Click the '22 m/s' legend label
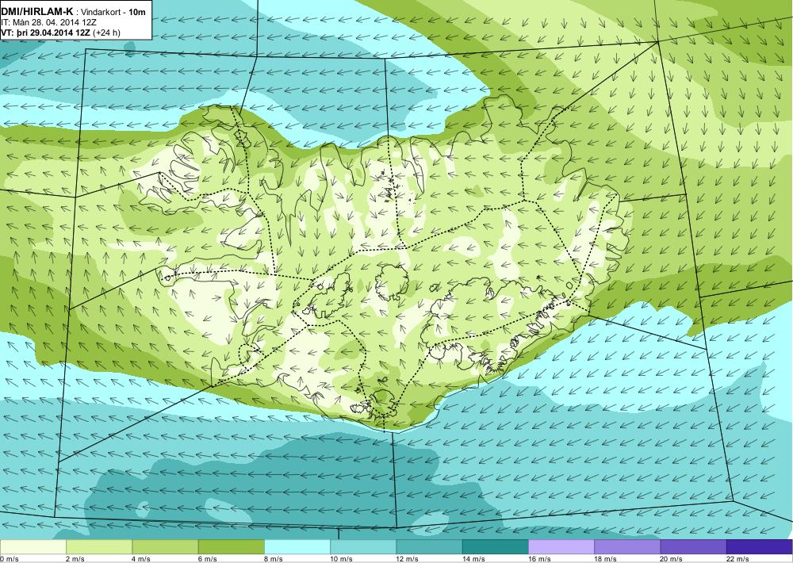793x563 pixels. point(737,558)
